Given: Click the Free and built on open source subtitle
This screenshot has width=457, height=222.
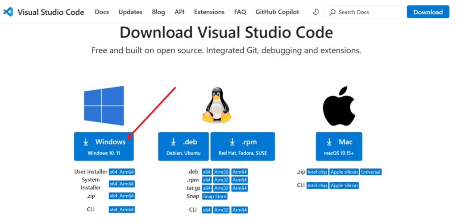Looking at the screenshot, I should 226,50.
